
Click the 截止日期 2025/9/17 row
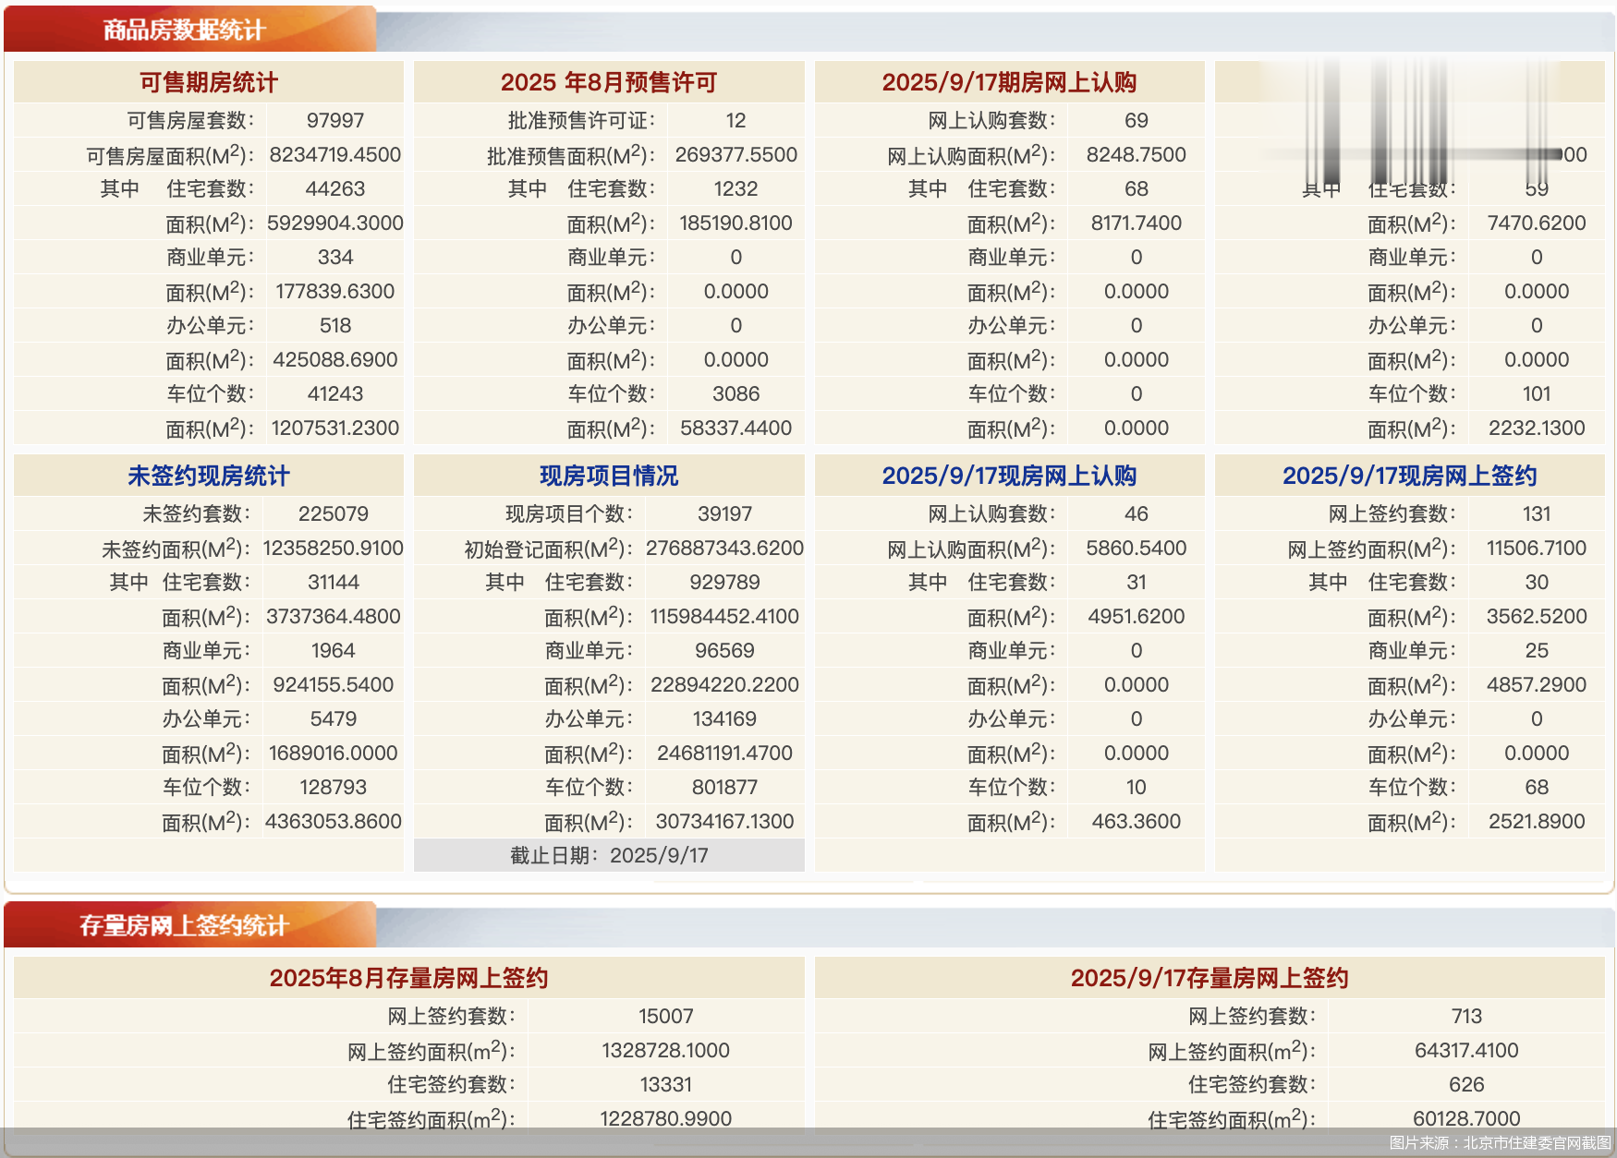[609, 855]
